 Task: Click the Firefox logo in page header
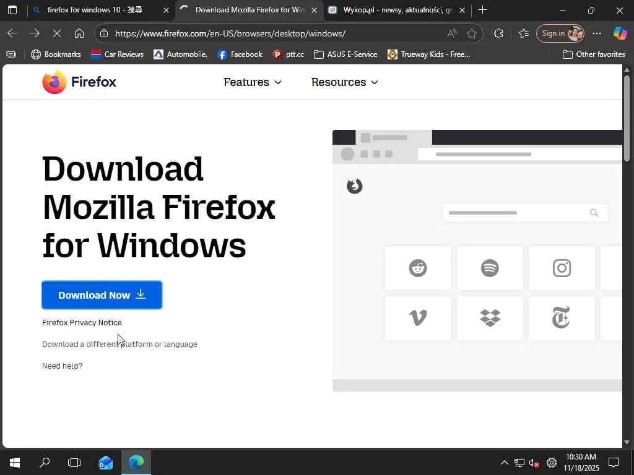[x=79, y=82]
